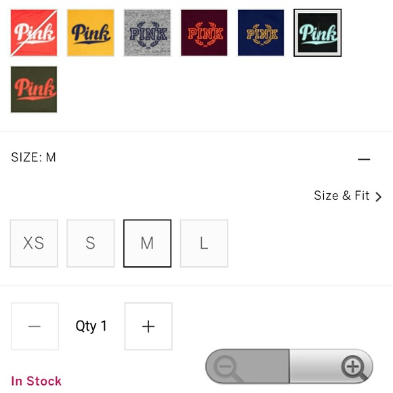The width and height of the screenshot is (393, 393).
Task: Pick the olive green Pink swatch
Action: pos(34,89)
